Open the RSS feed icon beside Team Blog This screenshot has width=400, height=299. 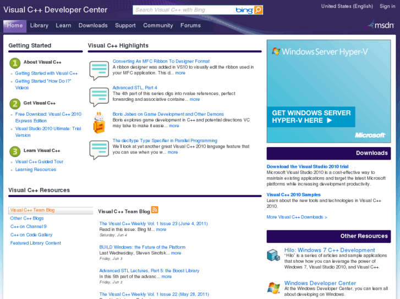tap(155, 210)
